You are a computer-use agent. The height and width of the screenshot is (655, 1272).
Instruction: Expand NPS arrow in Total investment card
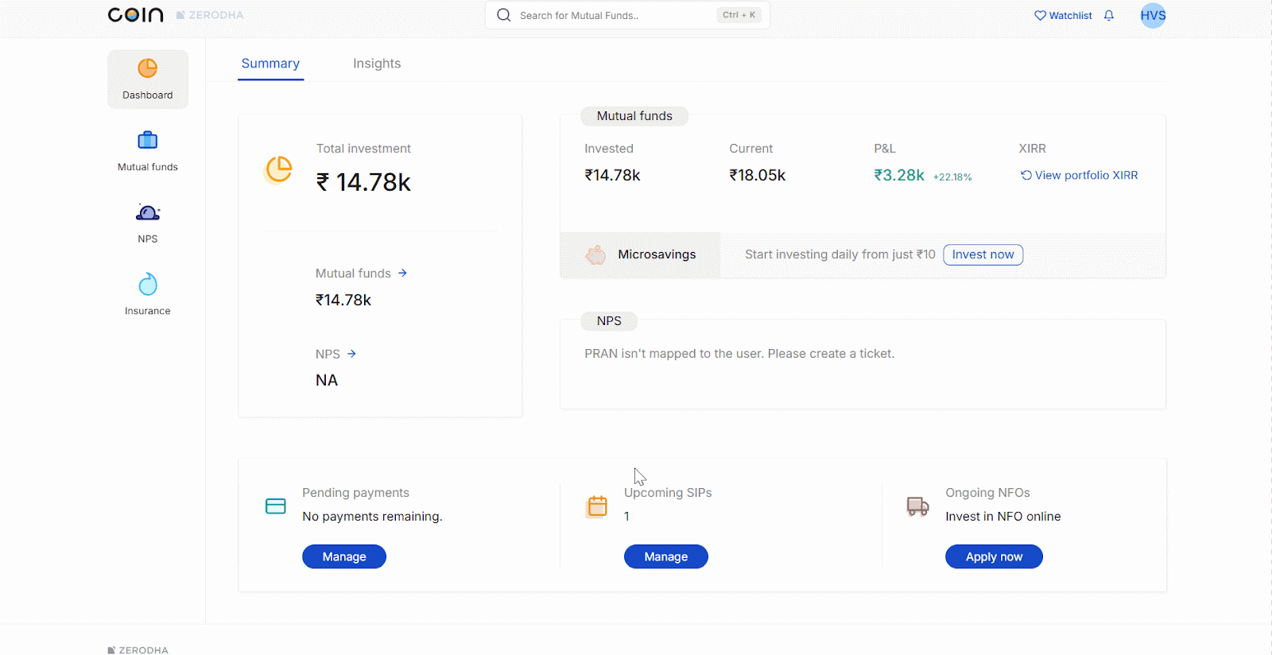click(351, 354)
